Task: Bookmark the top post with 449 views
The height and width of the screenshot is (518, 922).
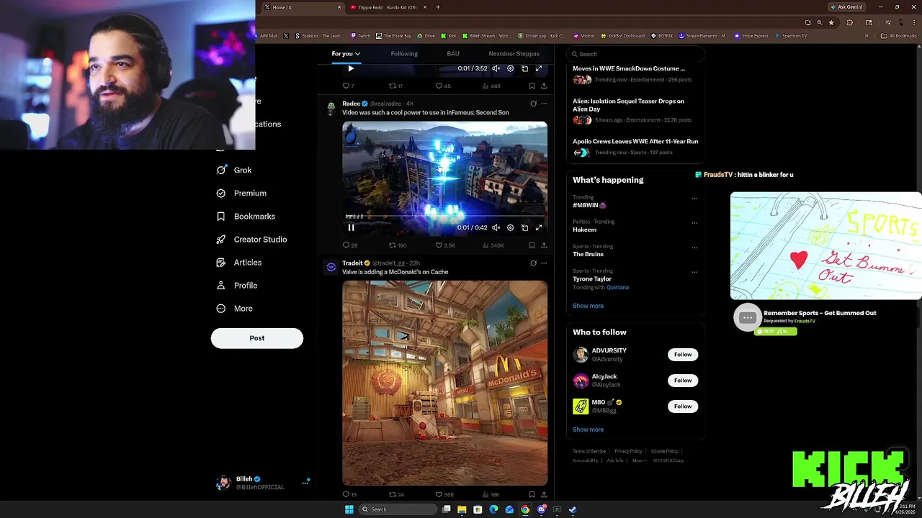Action: 532,86
